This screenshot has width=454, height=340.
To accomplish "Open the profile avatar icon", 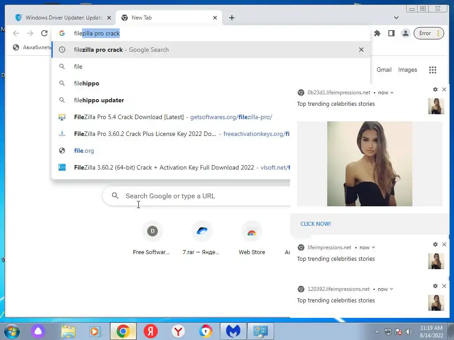I will pos(406,33).
